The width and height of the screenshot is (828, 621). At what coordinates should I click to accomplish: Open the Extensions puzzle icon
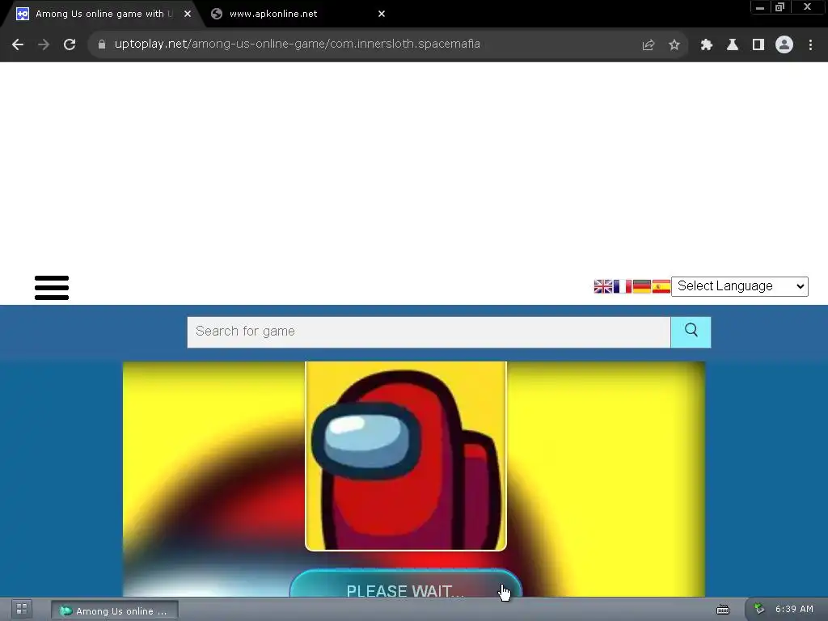pyautogui.click(x=707, y=45)
